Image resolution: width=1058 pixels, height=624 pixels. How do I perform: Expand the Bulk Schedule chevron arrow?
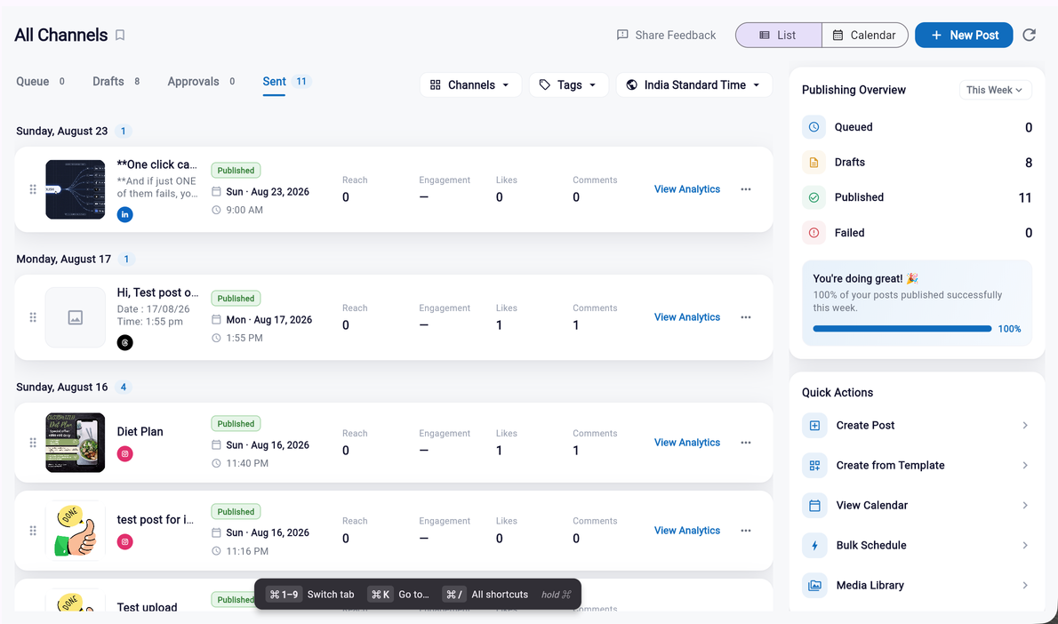1025,545
